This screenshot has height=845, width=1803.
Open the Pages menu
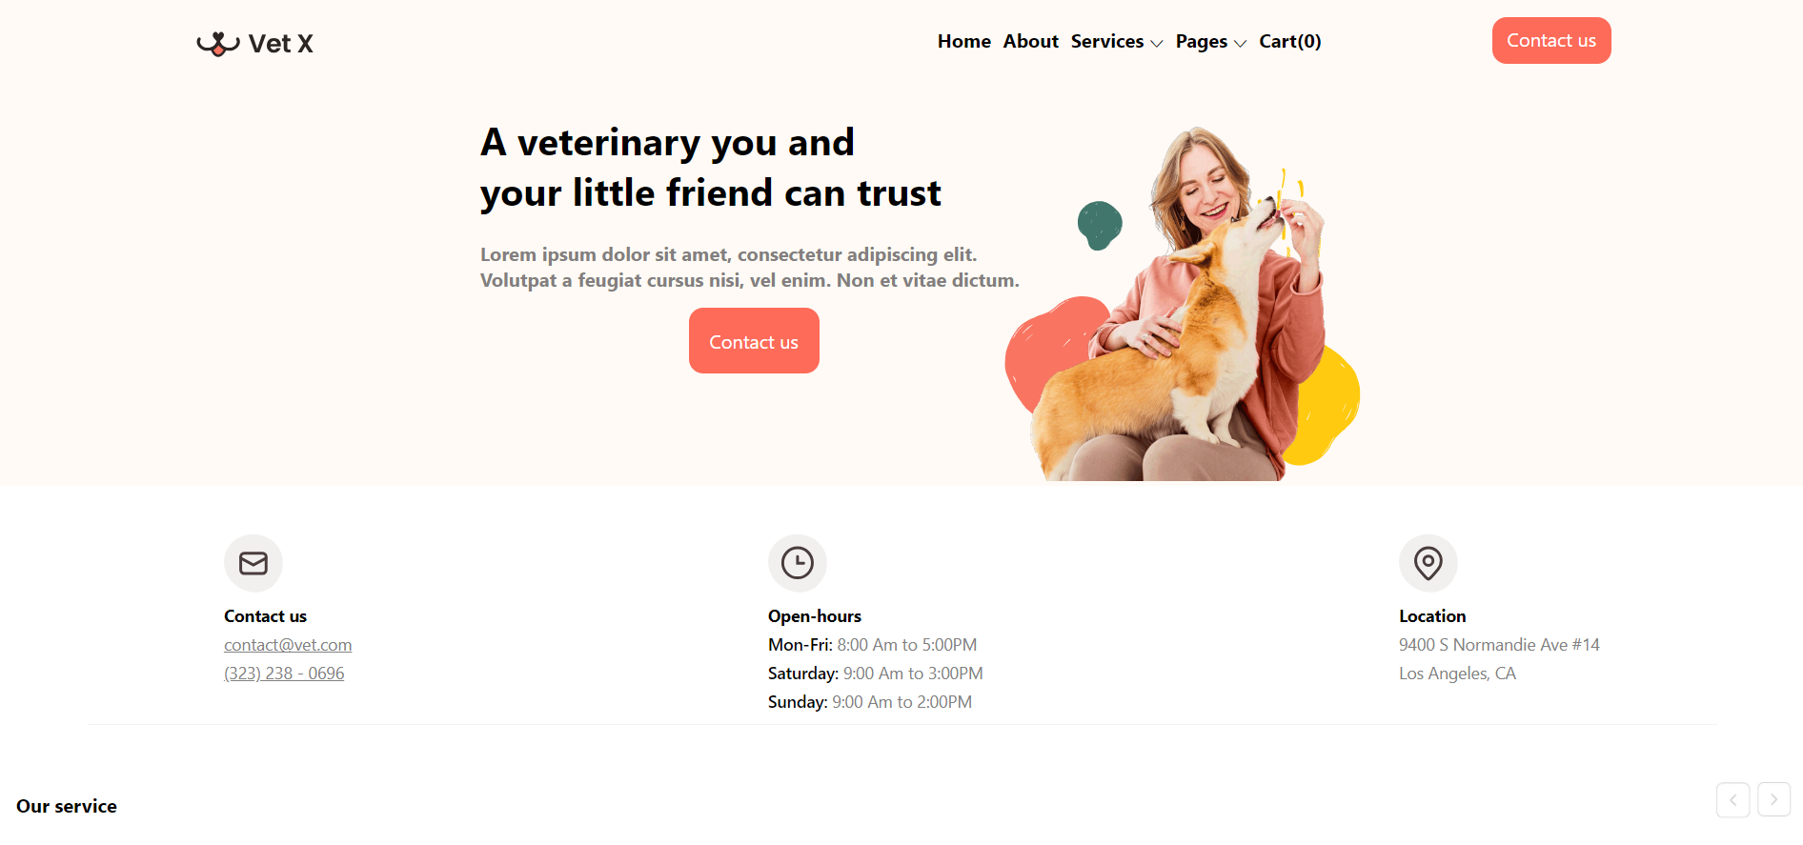coord(1202,41)
